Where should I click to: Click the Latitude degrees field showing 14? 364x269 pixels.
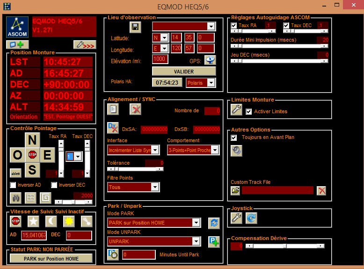(x=176, y=37)
